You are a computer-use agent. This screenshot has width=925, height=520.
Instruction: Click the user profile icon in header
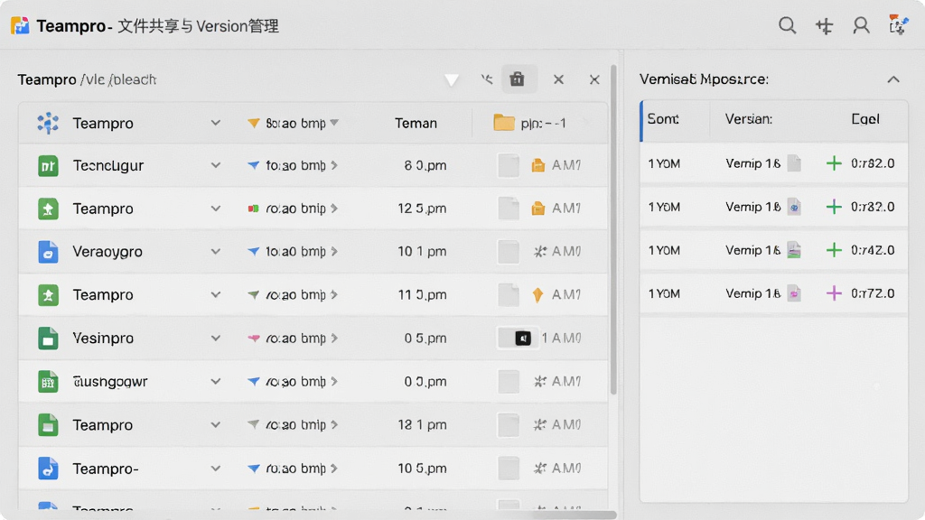pyautogui.click(x=861, y=25)
